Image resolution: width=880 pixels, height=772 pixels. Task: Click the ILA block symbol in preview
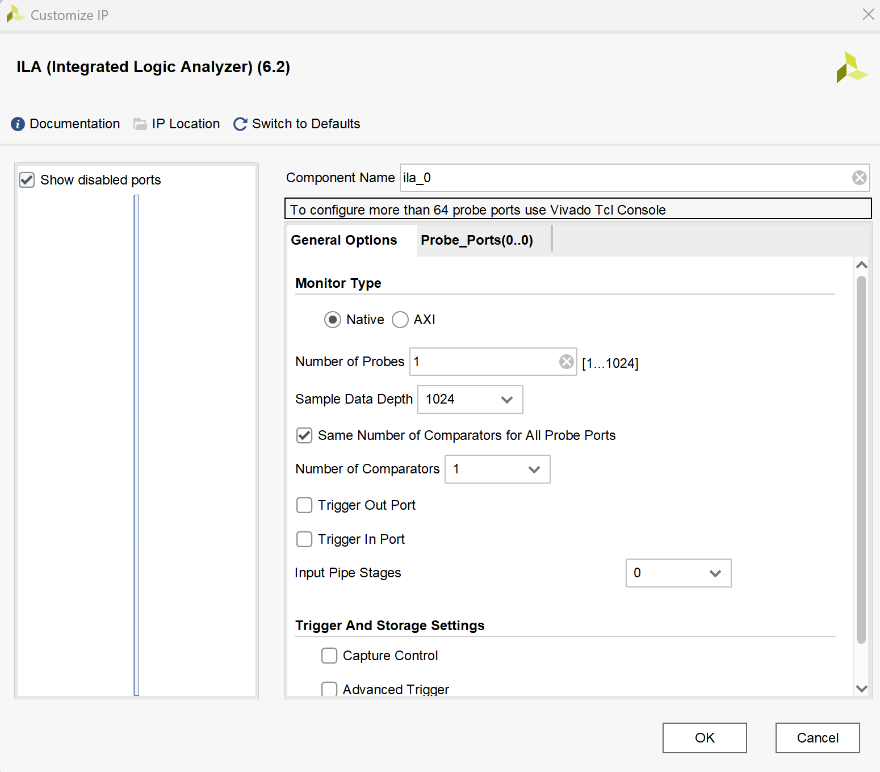[x=136, y=445]
